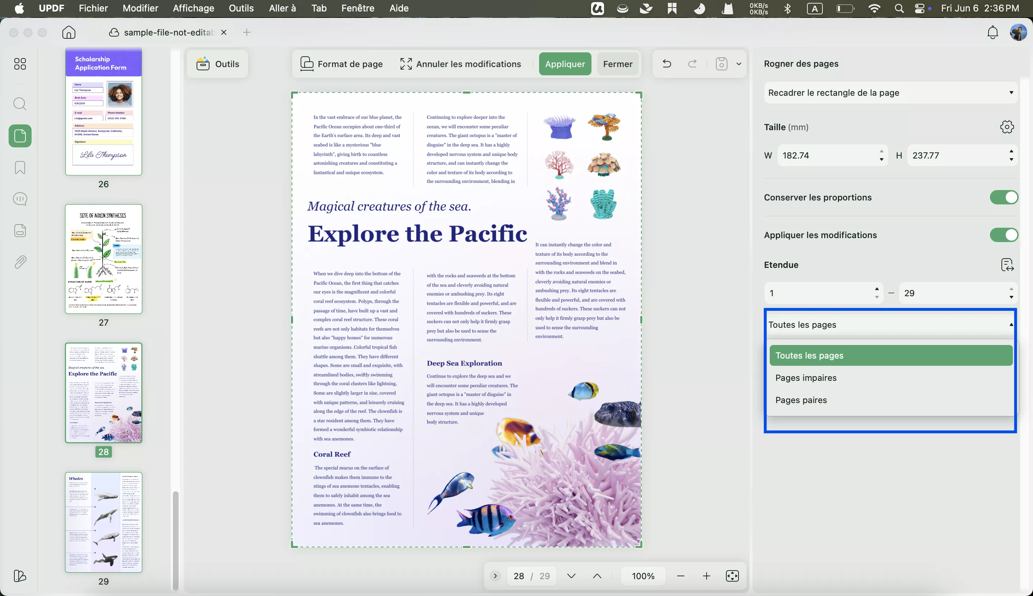
Task: Open the thumbnails grid sidebar icon
Action: click(x=20, y=64)
